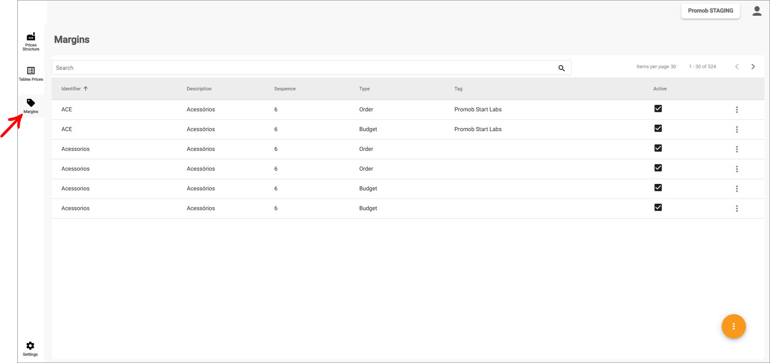Click the orange floating actions button

(x=733, y=326)
